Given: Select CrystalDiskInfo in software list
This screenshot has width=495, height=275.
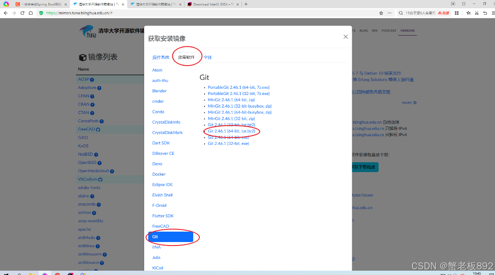Looking at the screenshot, I should [x=166, y=122].
